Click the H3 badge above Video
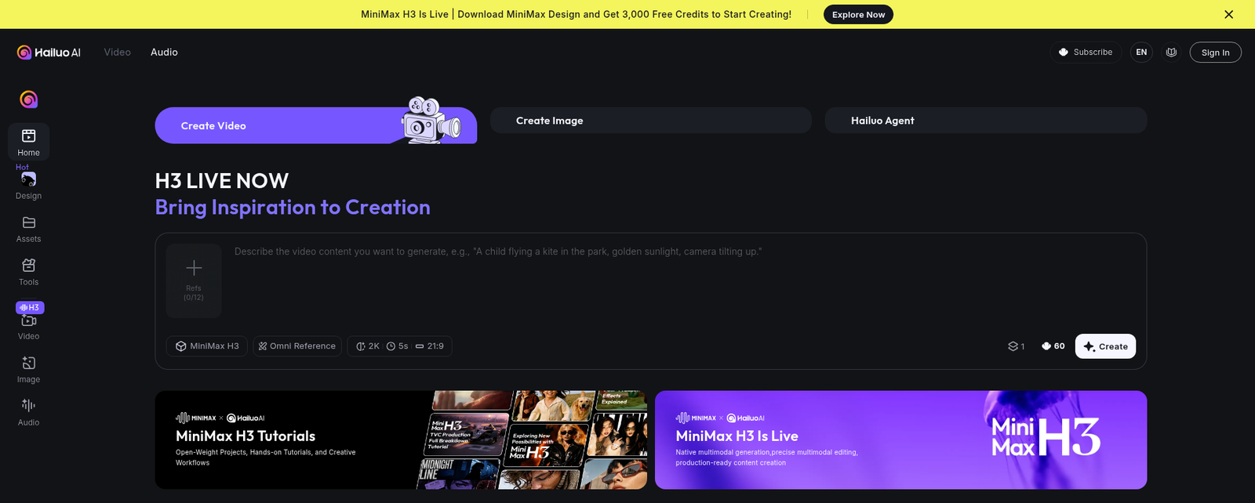The width and height of the screenshot is (1255, 503). [30, 307]
